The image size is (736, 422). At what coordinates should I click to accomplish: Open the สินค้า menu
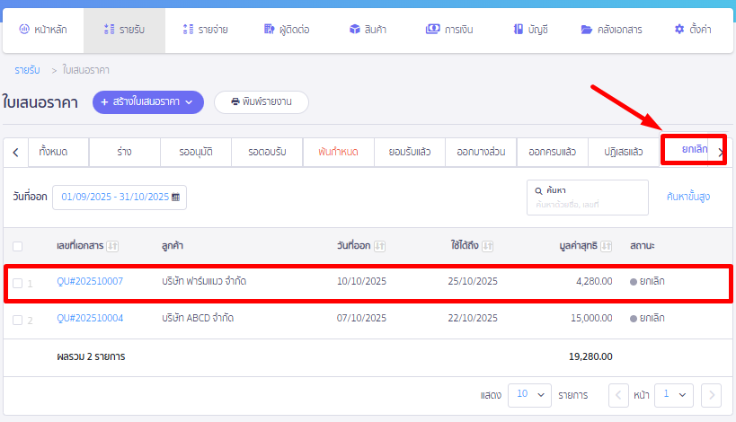(368, 30)
